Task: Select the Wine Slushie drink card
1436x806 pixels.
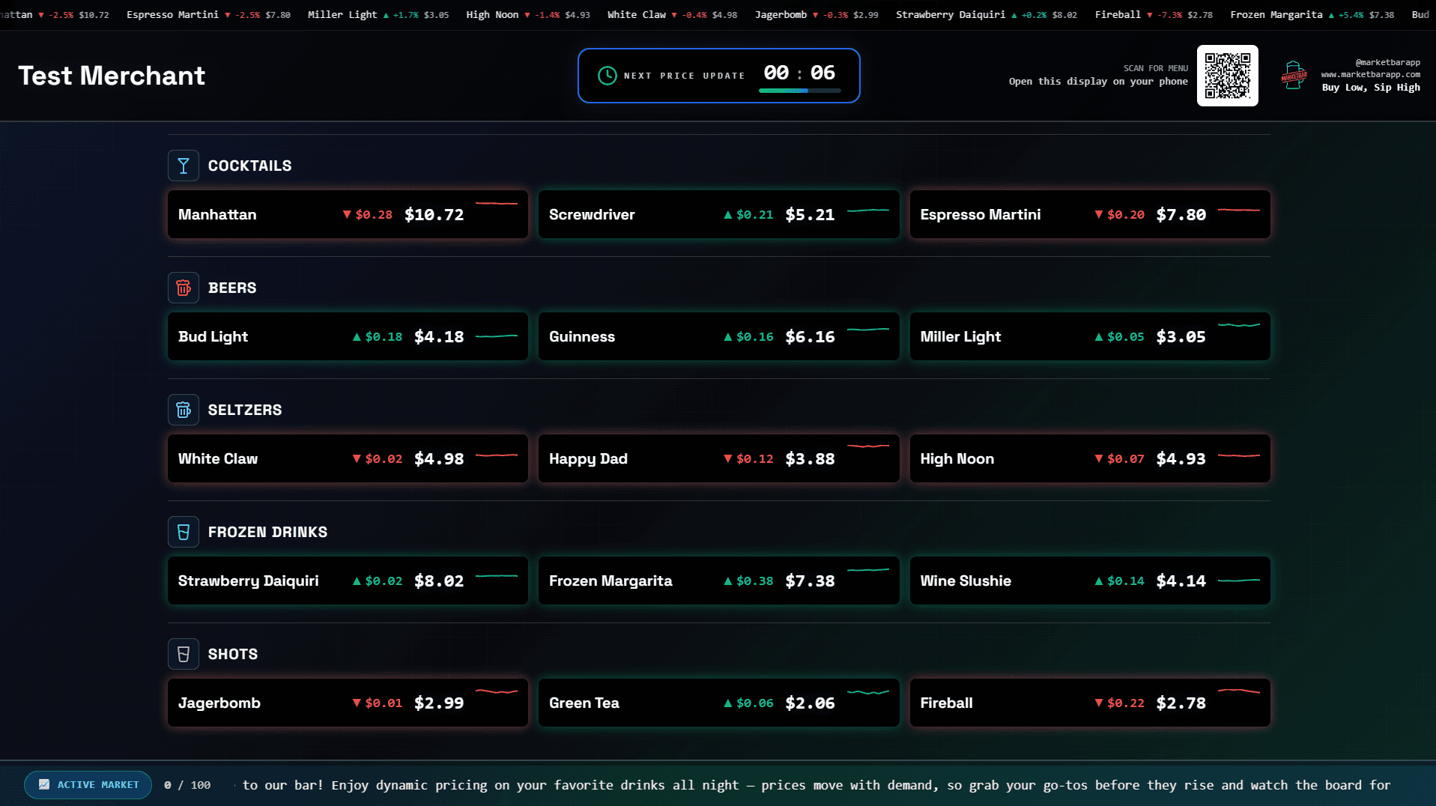Action: tap(1090, 581)
